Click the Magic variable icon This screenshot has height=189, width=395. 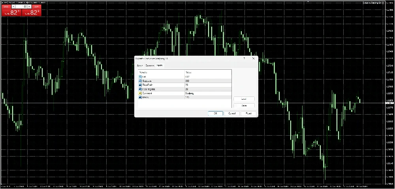coord(140,97)
